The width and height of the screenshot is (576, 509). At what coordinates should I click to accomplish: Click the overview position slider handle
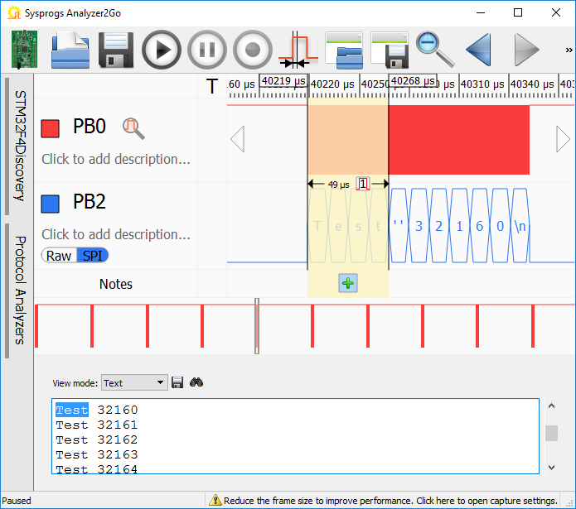point(257,326)
